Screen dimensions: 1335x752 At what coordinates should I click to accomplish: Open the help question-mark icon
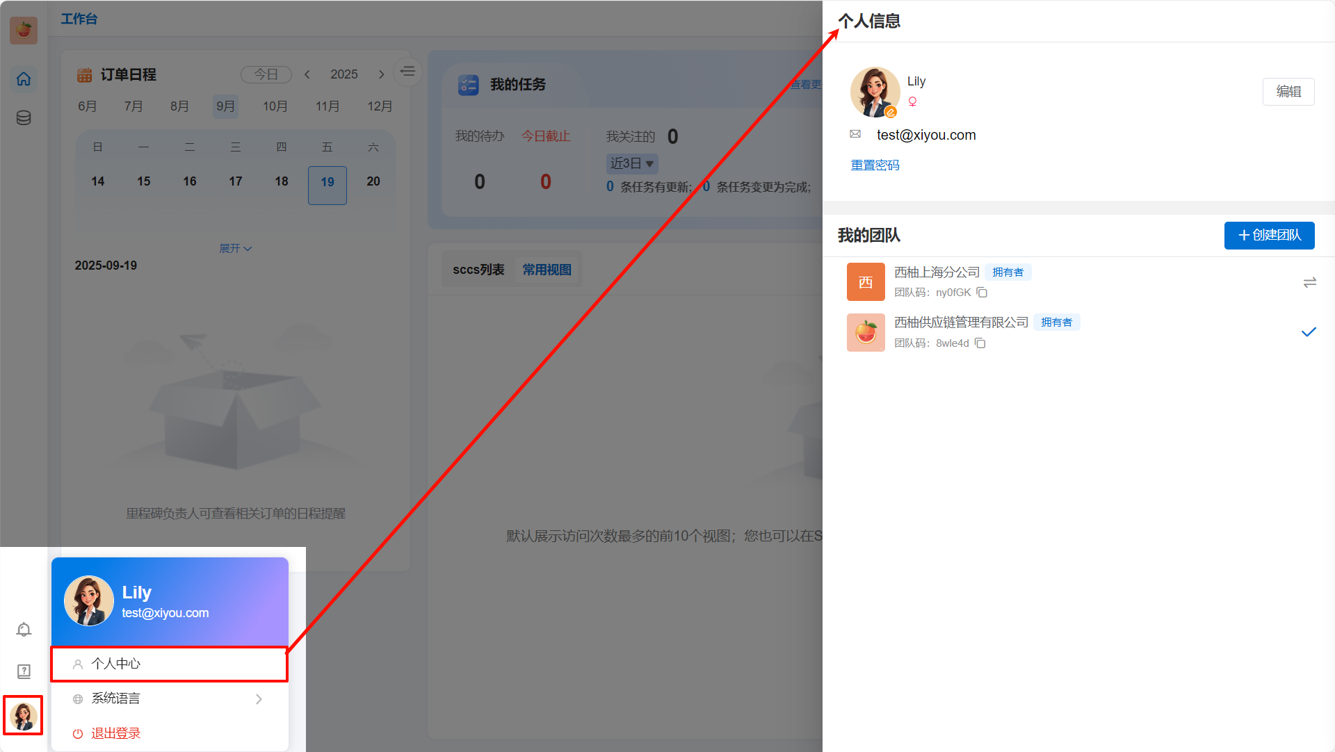coord(24,671)
